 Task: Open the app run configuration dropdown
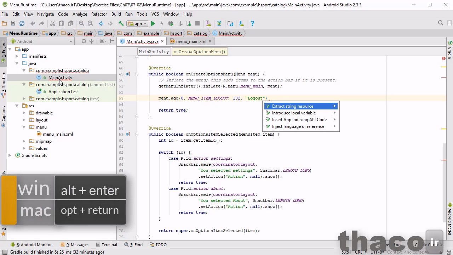click(x=137, y=23)
